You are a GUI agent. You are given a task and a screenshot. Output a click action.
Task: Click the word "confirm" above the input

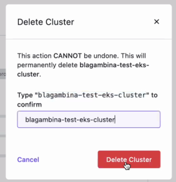[x=29, y=105]
